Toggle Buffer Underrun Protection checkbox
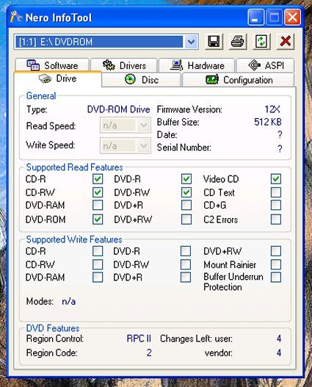This screenshot has width=312, height=387. [276, 278]
